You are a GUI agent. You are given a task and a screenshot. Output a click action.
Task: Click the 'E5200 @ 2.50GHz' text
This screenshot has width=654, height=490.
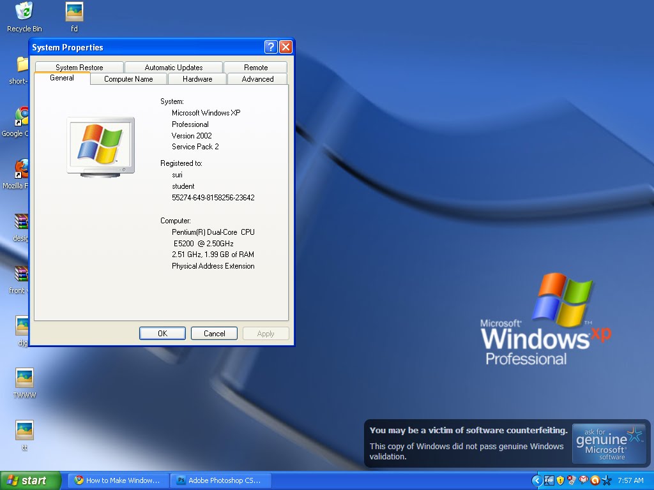pos(204,243)
